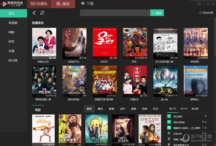Select the 恐怖 movie filter tab
Screen dimensions: 216x146
click(x=145, y=109)
